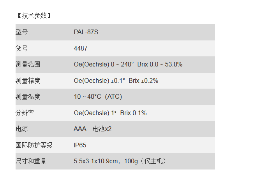Click the Oe(Oechsle) 0 ~ 240° range text

tap(104, 65)
